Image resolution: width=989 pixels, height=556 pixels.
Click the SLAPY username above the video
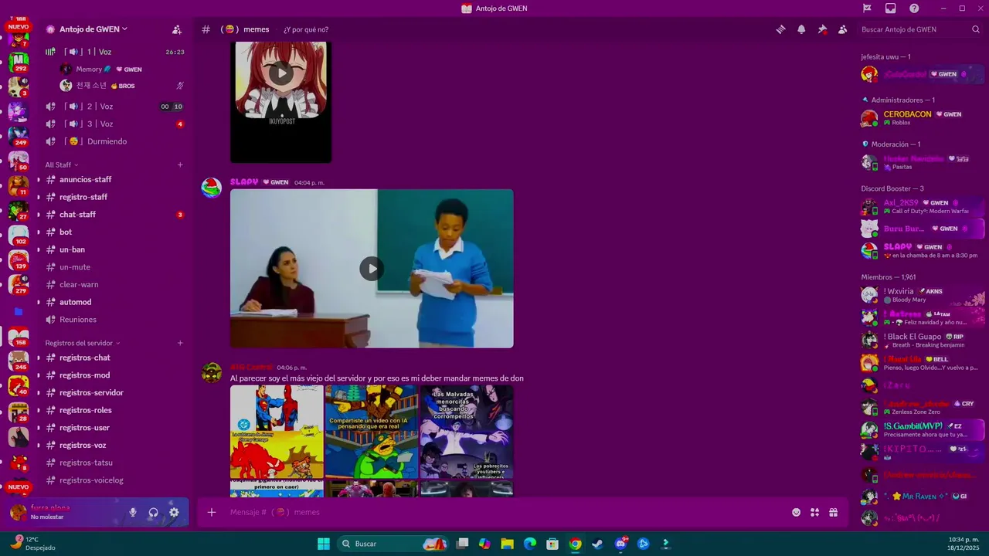point(244,182)
